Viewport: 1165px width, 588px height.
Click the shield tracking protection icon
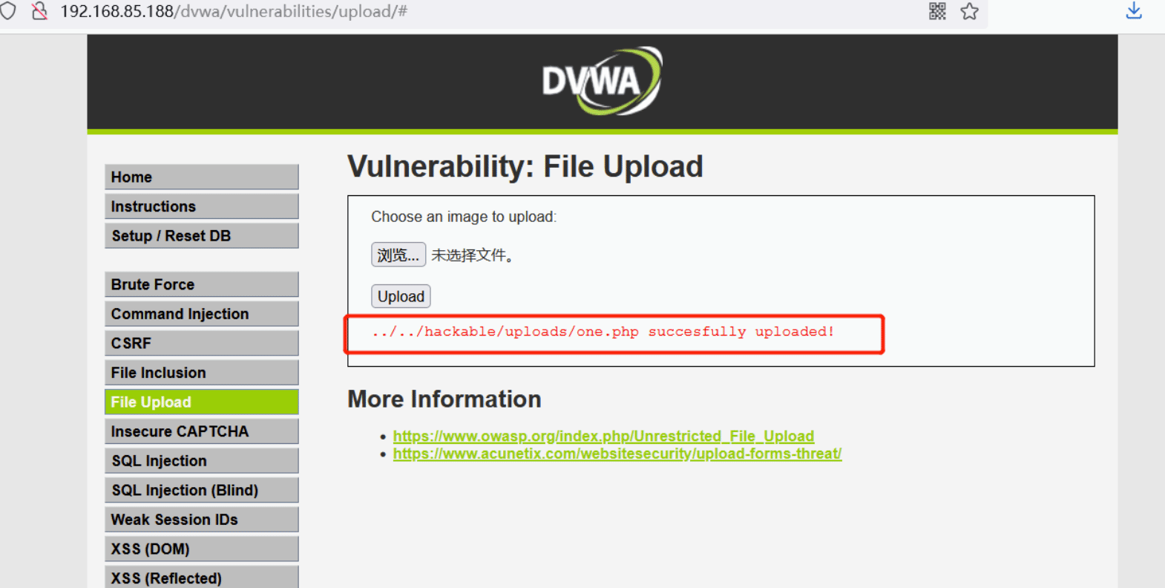click(x=8, y=11)
